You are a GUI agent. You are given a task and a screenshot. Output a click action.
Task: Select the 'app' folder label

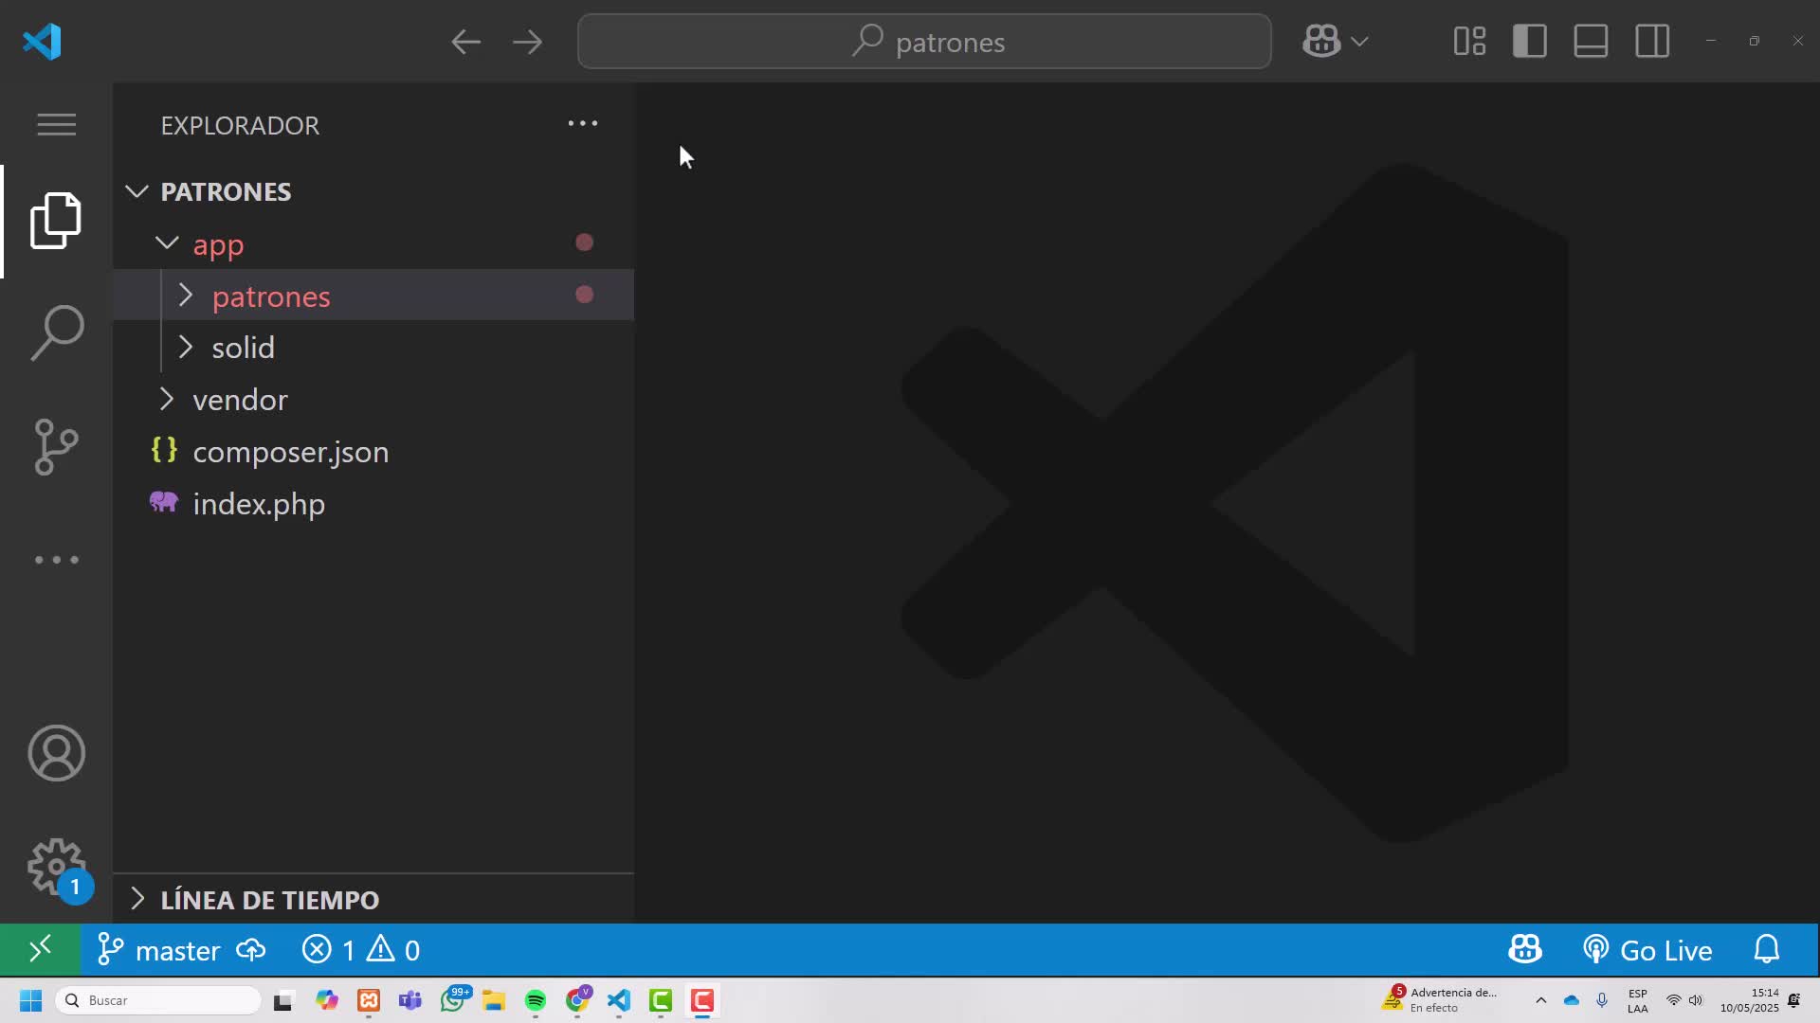(219, 244)
